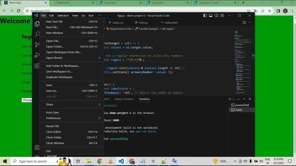The width and height of the screenshot is (296, 166).
Task: Open new terminal profile dropdown arrow
Action: [x=234, y=99]
